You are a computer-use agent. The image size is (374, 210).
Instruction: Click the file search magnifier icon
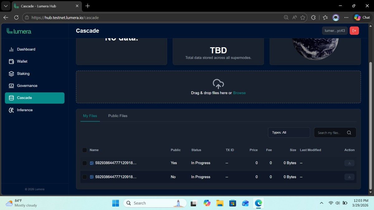[x=349, y=133]
